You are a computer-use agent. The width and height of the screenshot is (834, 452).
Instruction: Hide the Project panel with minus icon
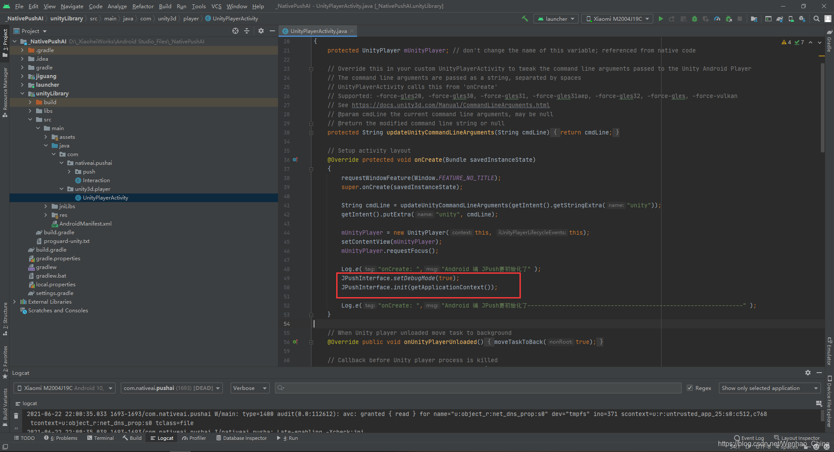272,31
